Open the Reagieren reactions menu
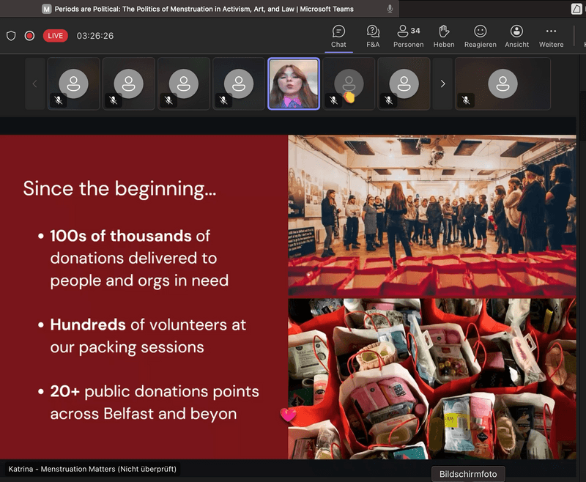 pyautogui.click(x=480, y=36)
